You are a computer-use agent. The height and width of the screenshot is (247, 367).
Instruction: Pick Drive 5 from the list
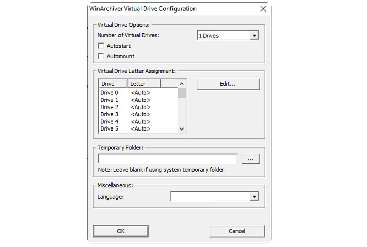click(110, 128)
